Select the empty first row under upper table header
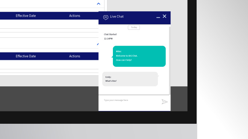 pyautogui.click(x=49, y=24)
